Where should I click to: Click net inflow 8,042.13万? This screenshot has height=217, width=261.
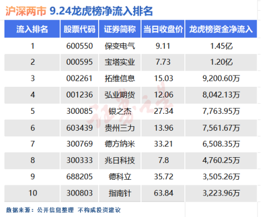coord(221,95)
